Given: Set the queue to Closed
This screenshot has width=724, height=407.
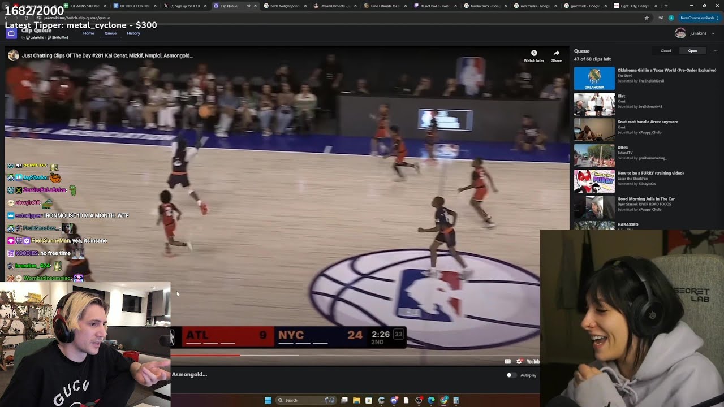Looking at the screenshot, I should tap(666, 51).
